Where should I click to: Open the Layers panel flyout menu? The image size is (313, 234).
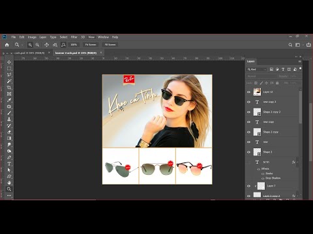[x=300, y=62]
